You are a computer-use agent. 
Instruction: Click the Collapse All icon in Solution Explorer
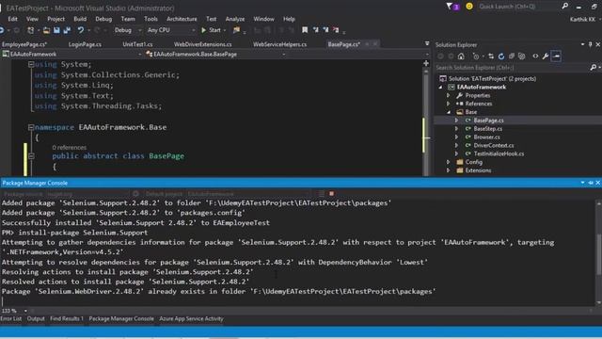coord(512,56)
